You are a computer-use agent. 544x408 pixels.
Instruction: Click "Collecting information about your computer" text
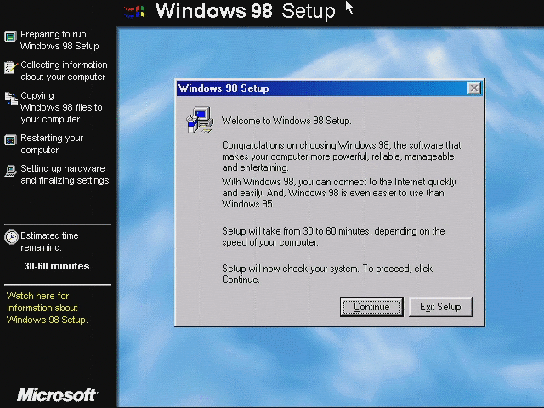point(64,71)
